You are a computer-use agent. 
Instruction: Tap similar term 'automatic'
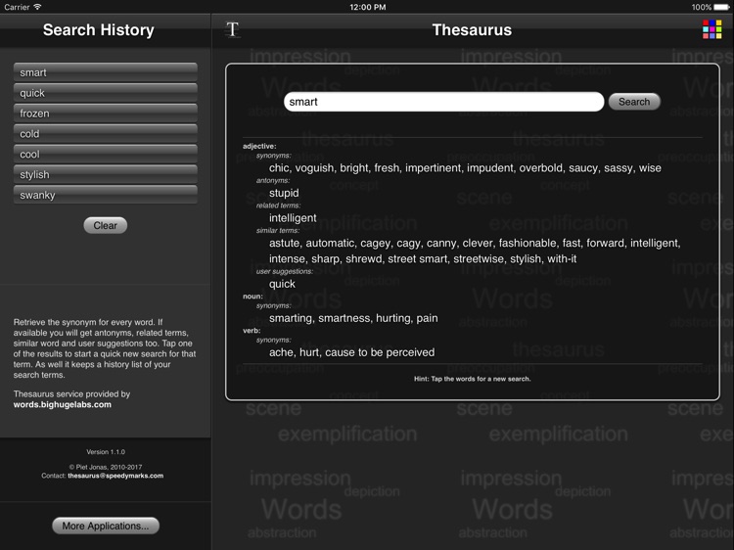tap(330, 243)
